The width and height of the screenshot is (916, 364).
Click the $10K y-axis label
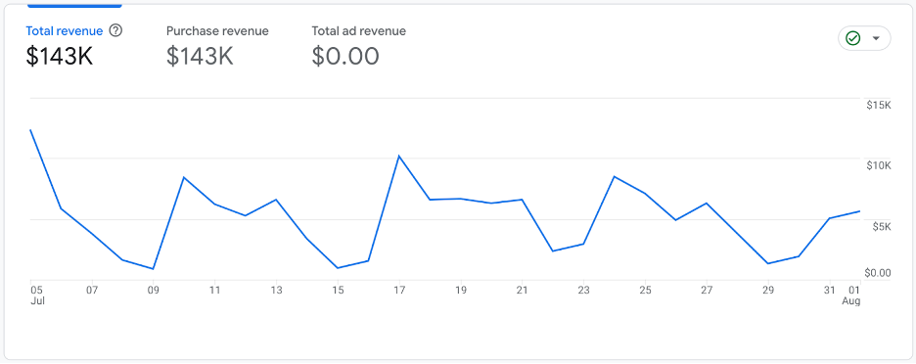879,166
